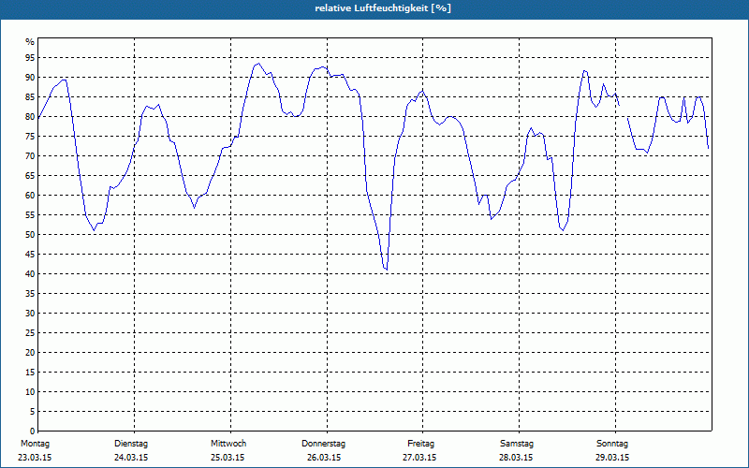This screenshot has height=468, width=749.
Task: Click the chart title 'relative Luftfeuchtigkeit [%]'
Action: [x=383, y=8]
